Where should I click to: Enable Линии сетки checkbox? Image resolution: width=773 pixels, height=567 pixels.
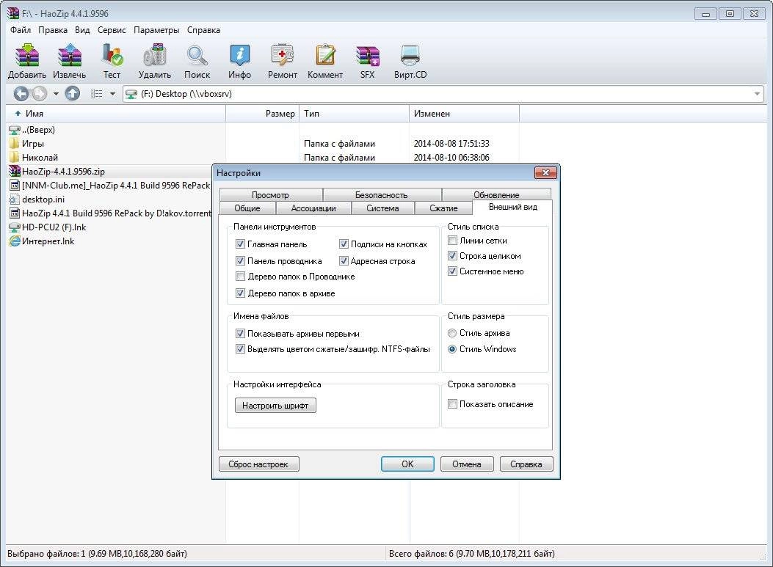pyautogui.click(x=452, y=241)
